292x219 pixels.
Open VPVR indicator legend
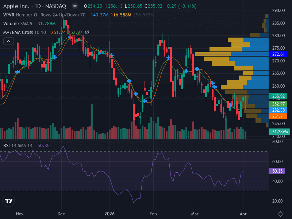tap(44, 15)
